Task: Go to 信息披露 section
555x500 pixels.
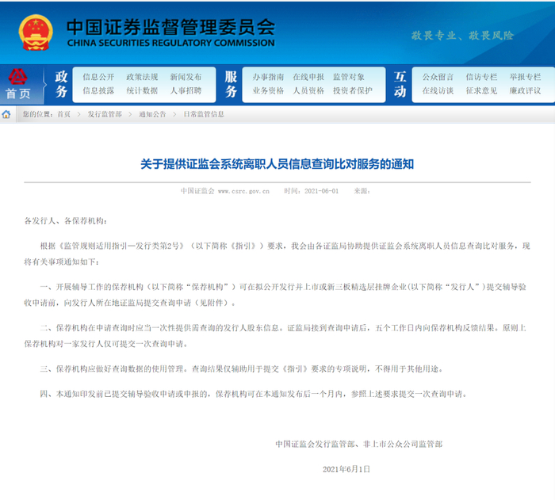Action: click(98, 90)
